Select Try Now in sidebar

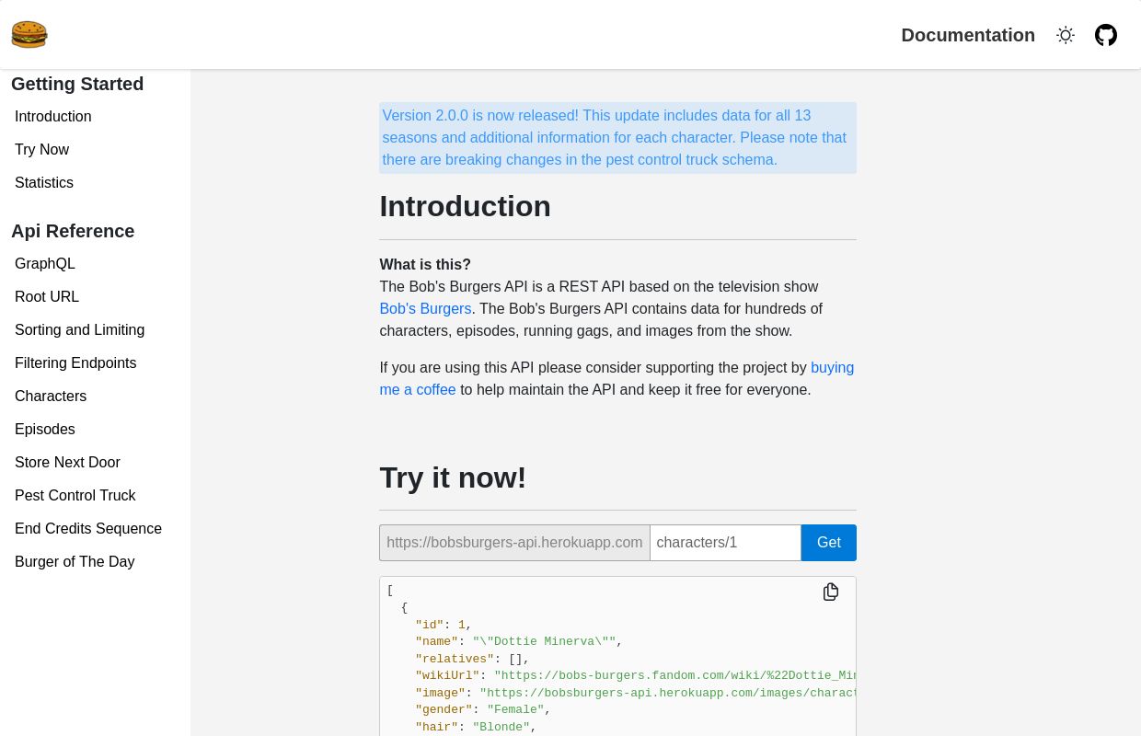point(42,150)
